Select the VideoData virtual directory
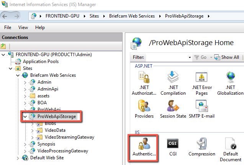244x165 pixels. coord(55,130)
